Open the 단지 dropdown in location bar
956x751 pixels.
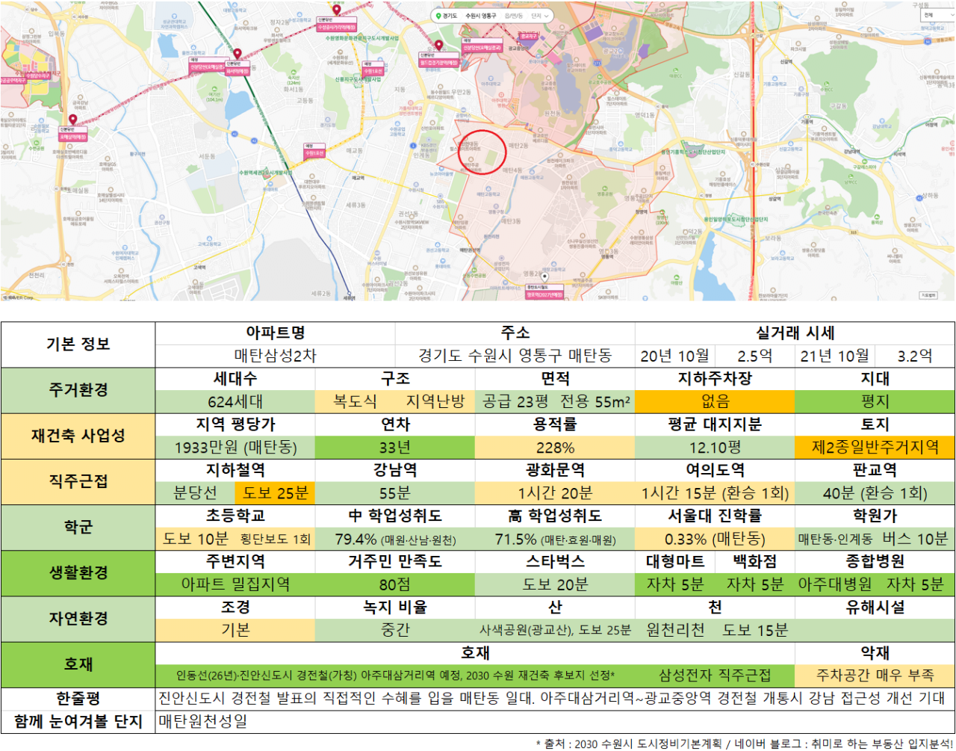540,16
